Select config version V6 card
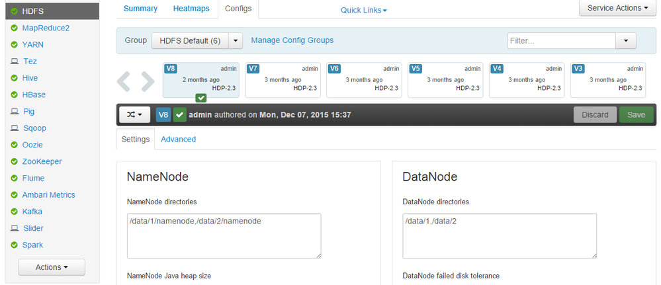The height and width of the screenshot is (285, 661). pos(364,80)
